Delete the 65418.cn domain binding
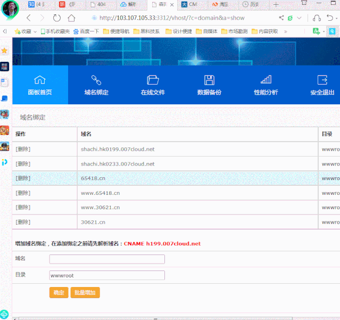 23,178
